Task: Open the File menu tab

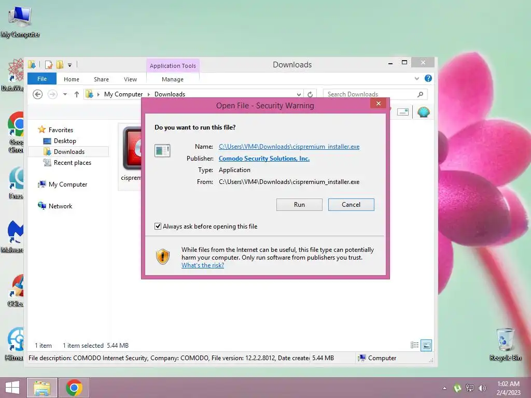Action: [x=42, y=79]
